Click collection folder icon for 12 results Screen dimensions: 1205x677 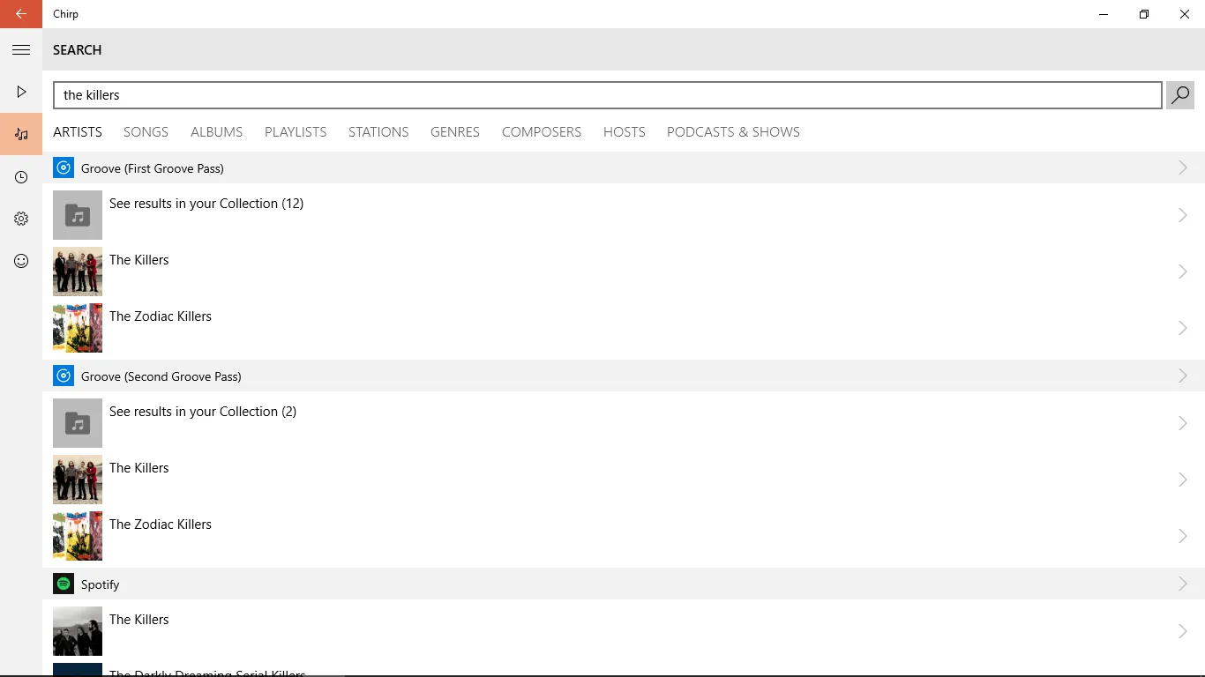[x=78, y=215]
